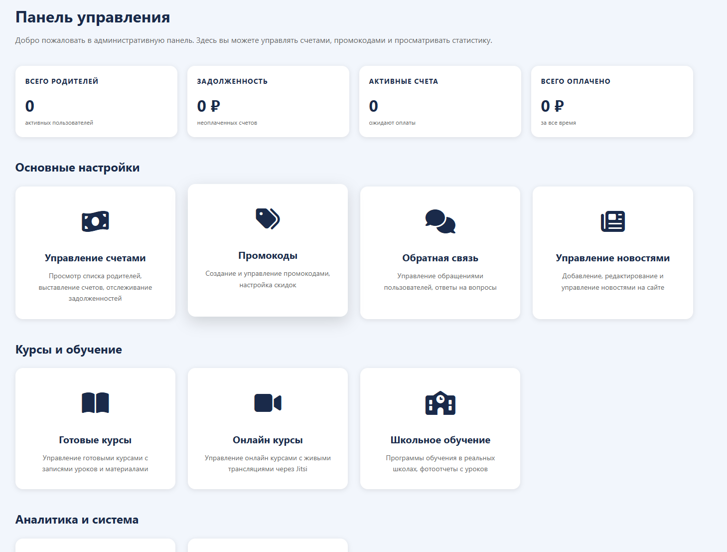Screen dimensions: 727x552
Task: Click the tags icon above Промокоды
Action: [x=268, y=218]
